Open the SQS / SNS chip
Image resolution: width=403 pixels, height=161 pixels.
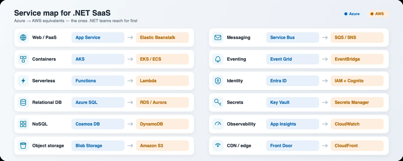click(357, 37)
